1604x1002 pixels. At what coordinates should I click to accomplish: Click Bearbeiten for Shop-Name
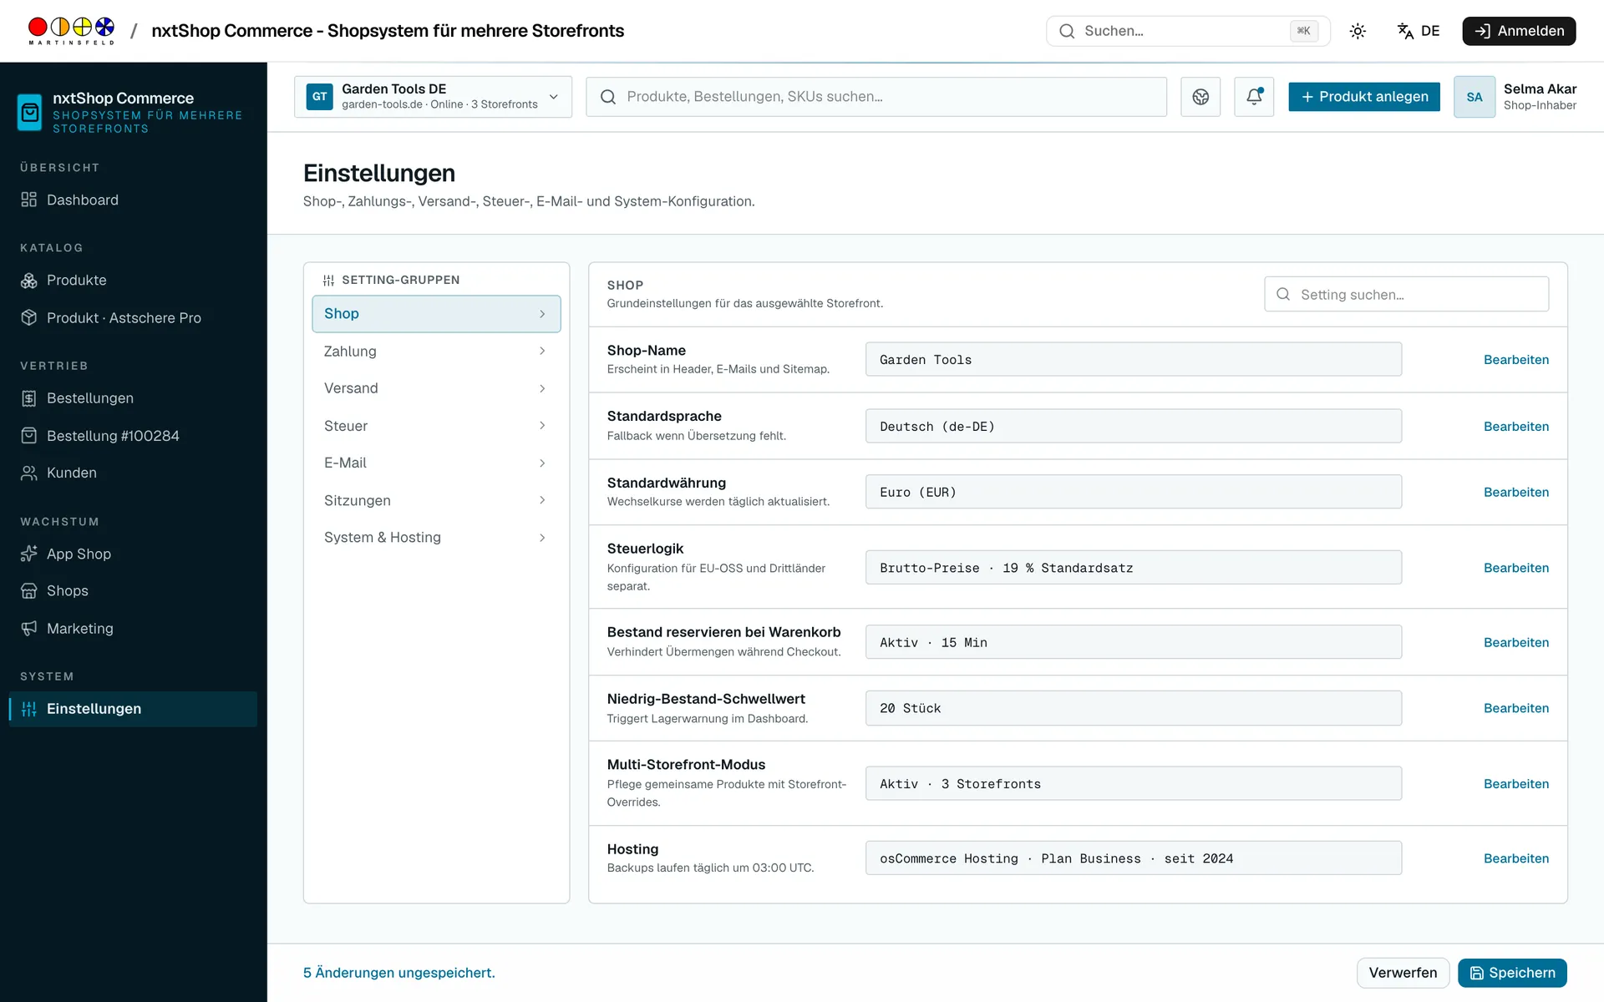click(x=1515, y=360)
